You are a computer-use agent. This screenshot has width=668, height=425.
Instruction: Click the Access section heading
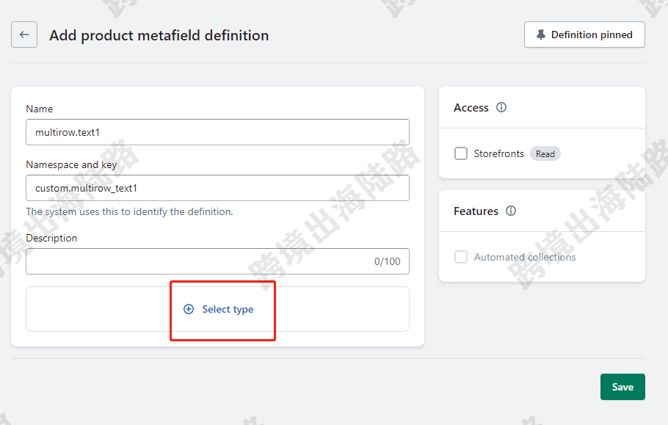point(471,108)
